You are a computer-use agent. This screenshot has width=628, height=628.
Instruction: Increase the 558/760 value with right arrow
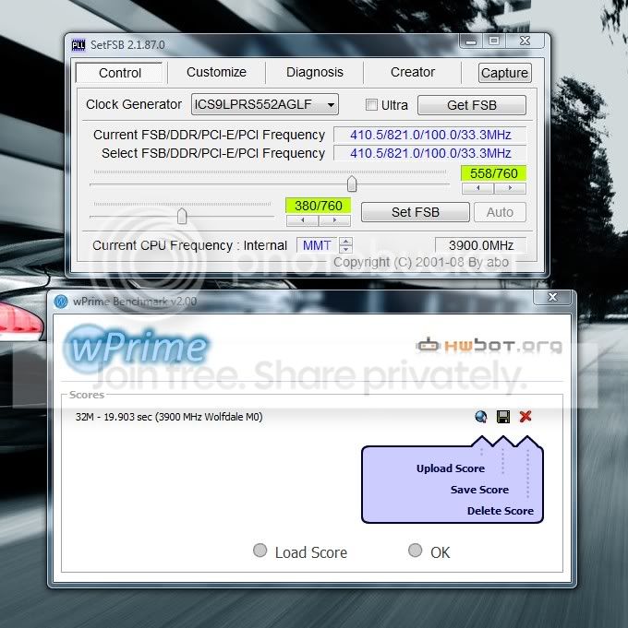click(x=510, y=188)
